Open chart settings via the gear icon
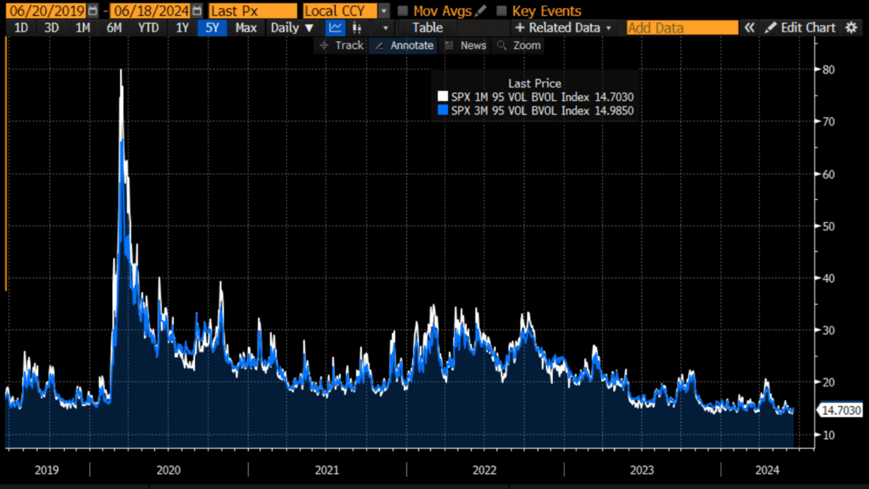Viewport: 869px width, 489px height. tap(850, 27)
